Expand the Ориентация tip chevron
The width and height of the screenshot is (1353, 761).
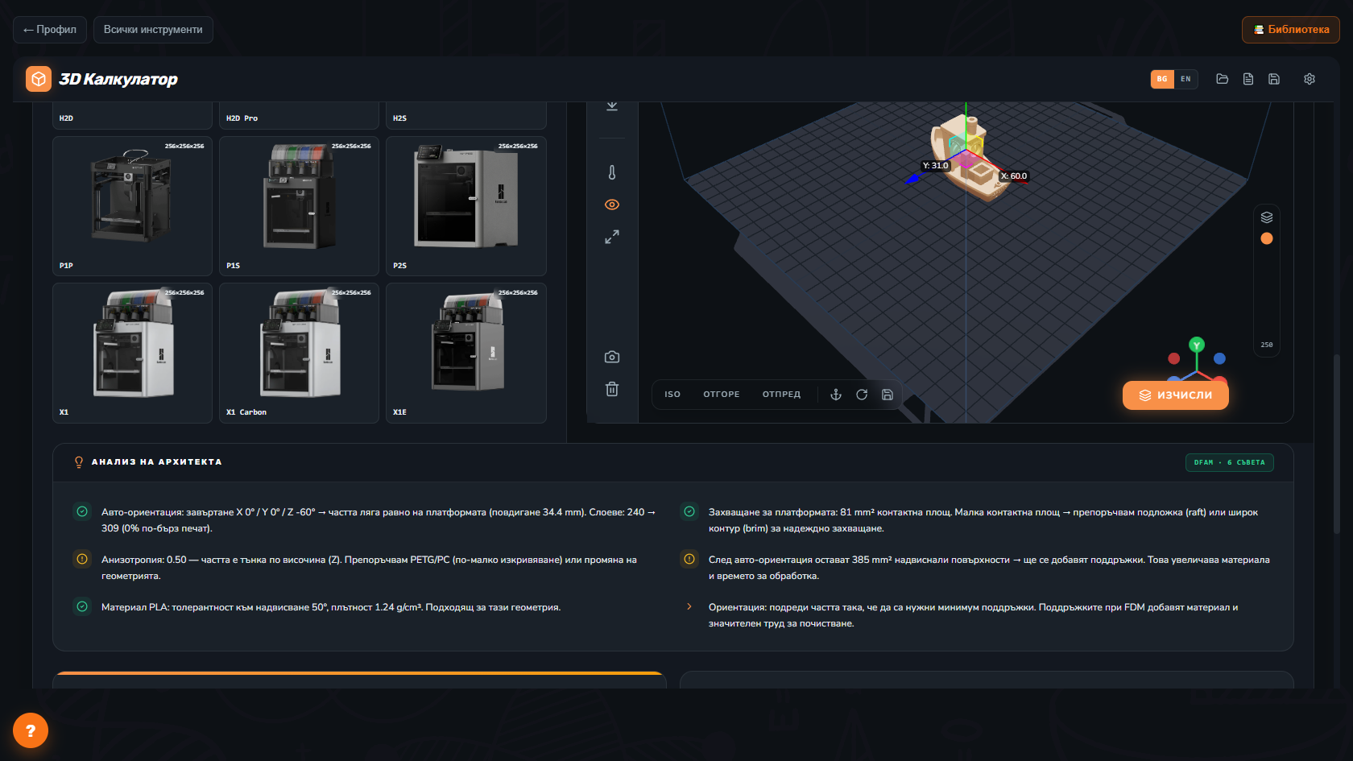click(x=689, y=606)
